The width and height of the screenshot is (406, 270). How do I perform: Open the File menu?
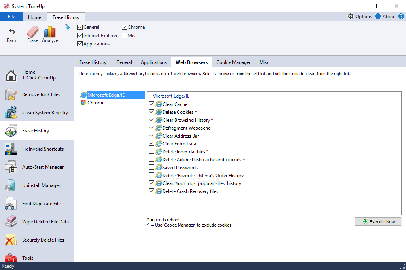(11, 17)
